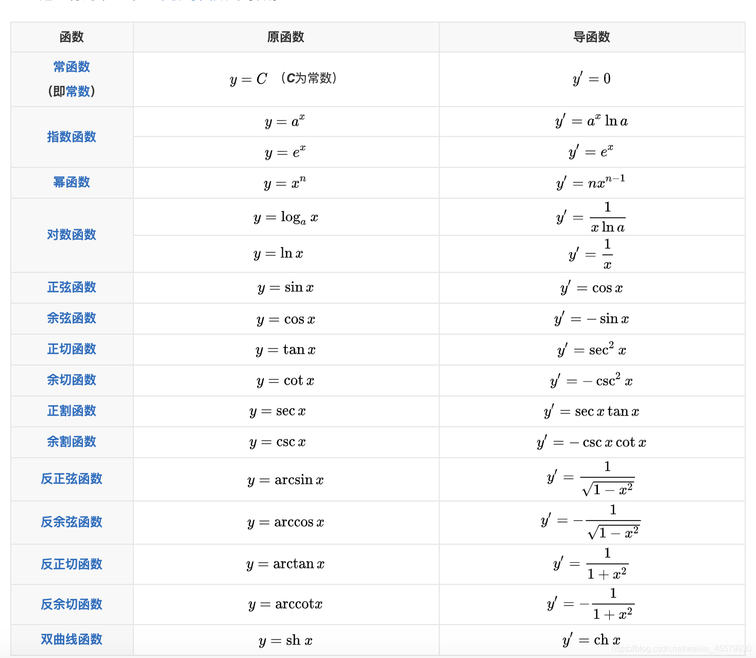Image resolution: width=756 pixels, height=658 pixels.
Task: Click the derivative in the arctan x row
Action: click(591, 564)
